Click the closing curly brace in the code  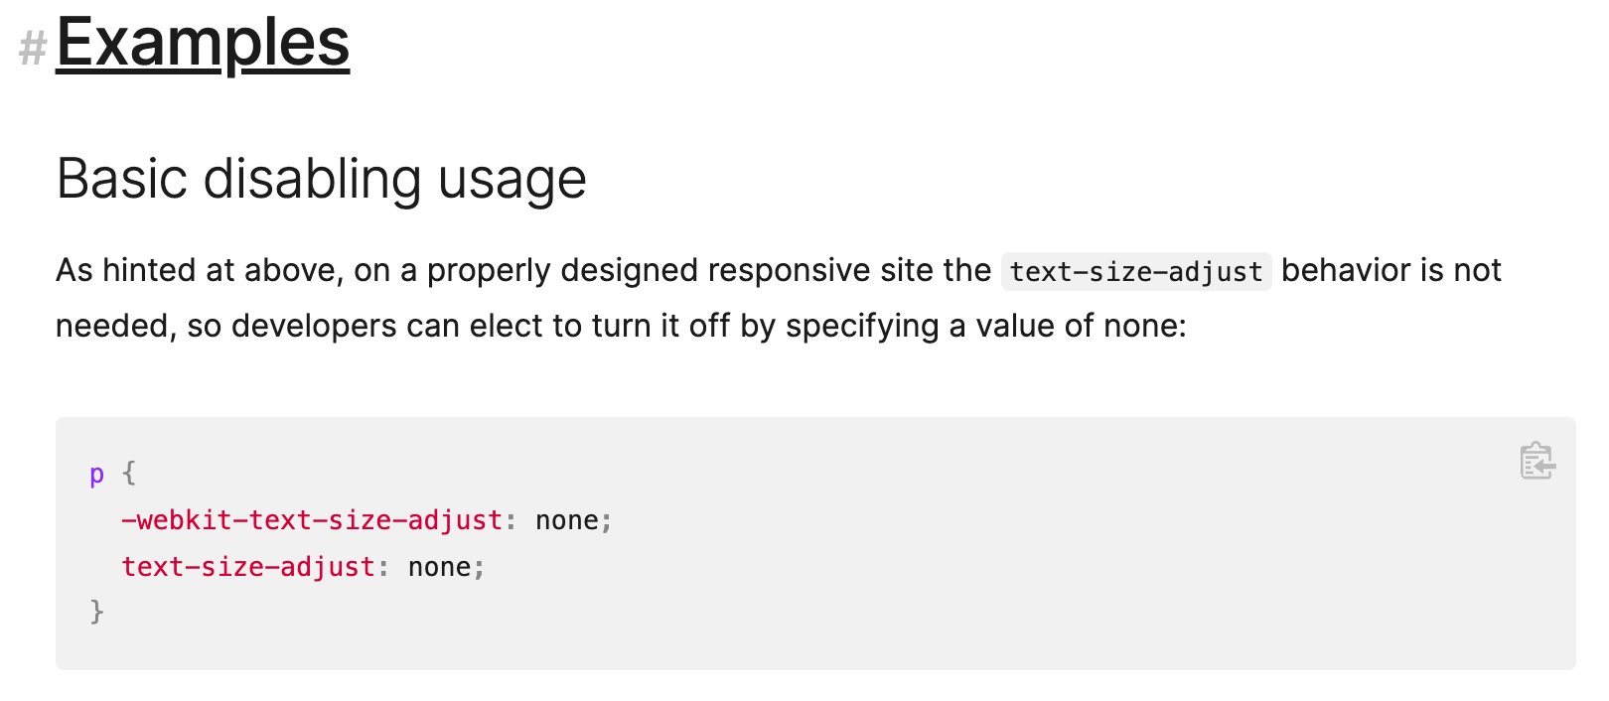(96, 611)
